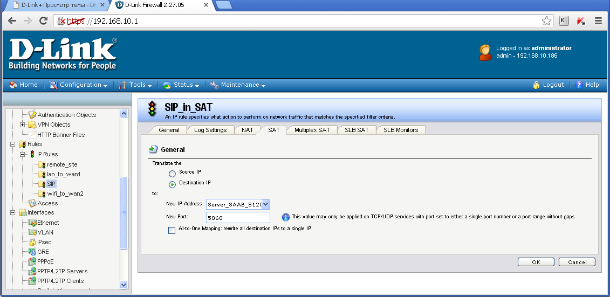
Task: Click the tree panel scrollbar thumb
Action: point(124,213)
